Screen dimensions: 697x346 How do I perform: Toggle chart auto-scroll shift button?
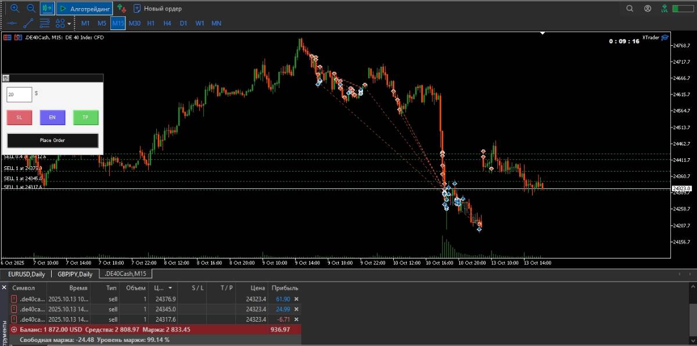tap(47, 9)
